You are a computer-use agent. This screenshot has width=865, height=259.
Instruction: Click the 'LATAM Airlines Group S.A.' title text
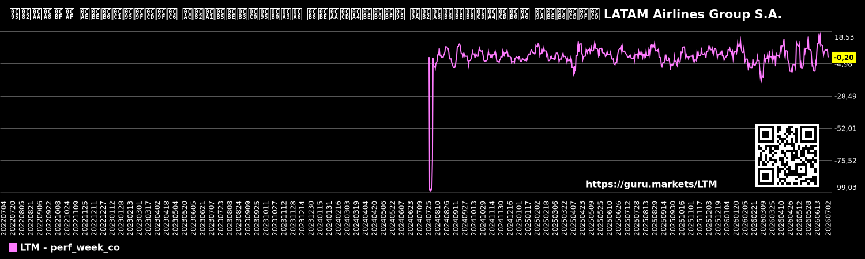693,14
